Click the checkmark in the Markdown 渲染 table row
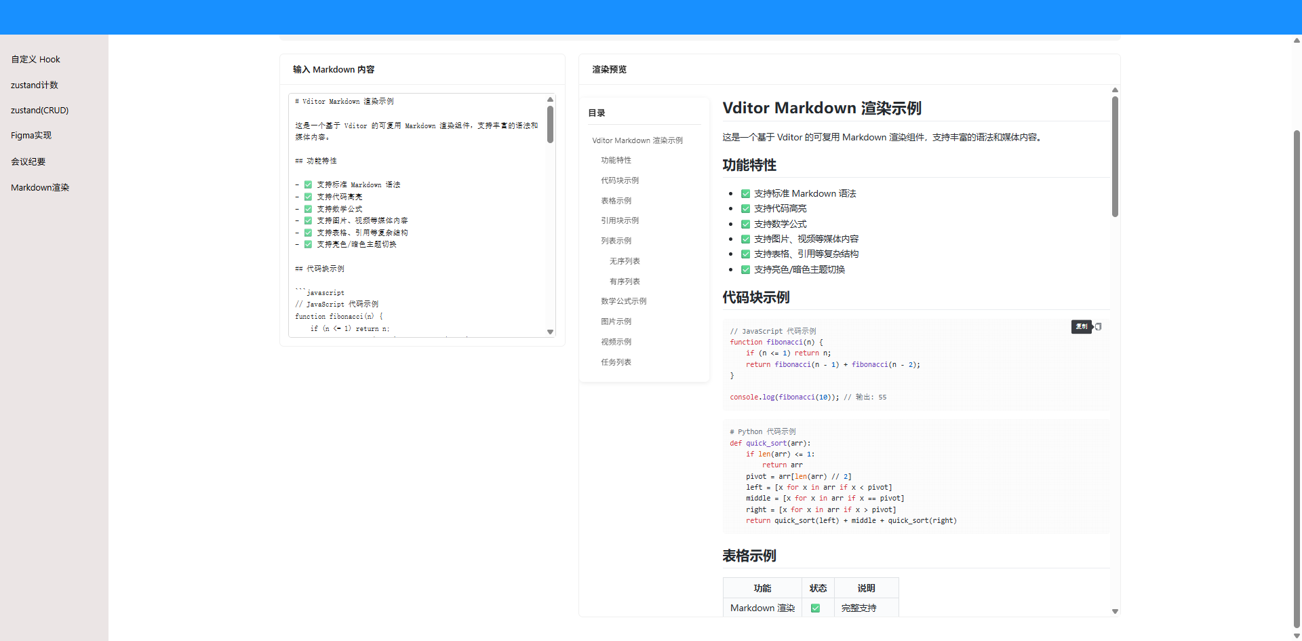Screen dimensions: 1302x641 (815, 608)
